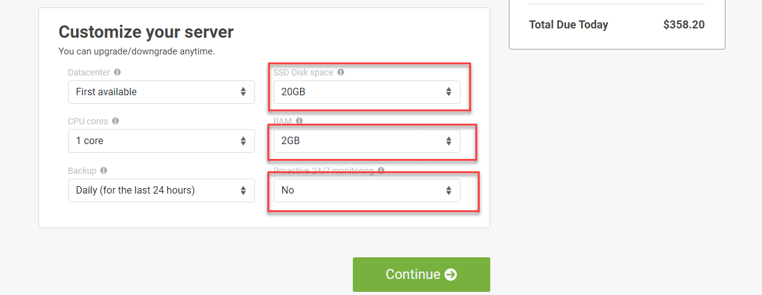Screen dimensions: 762x295
Task: Click the CPU cores field label
Action: point(88,121)
